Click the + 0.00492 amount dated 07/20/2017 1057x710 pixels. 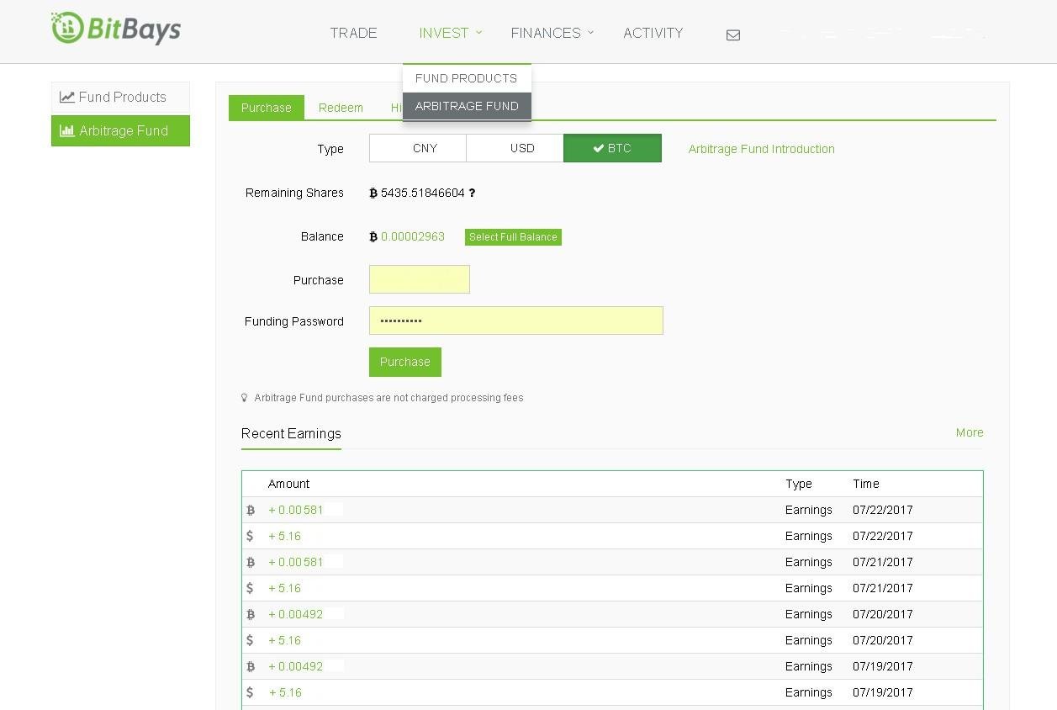[296, 614]
